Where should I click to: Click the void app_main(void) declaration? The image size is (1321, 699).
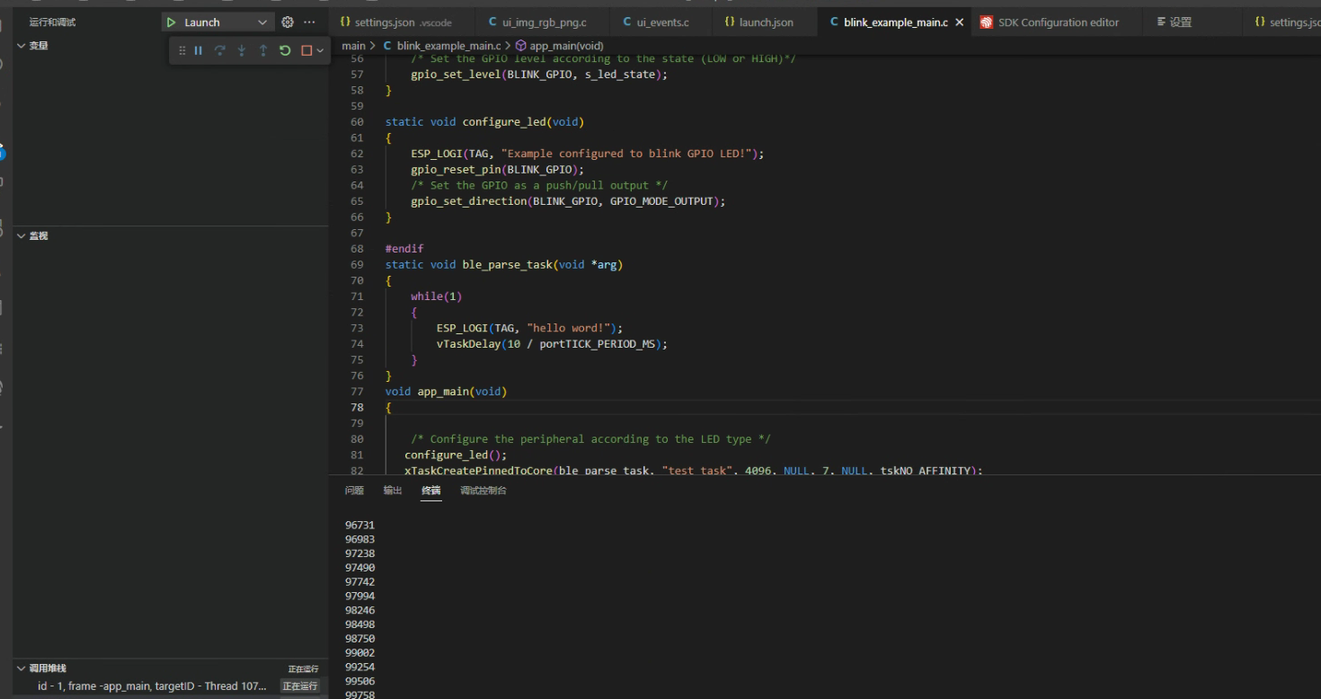[446, 392]
